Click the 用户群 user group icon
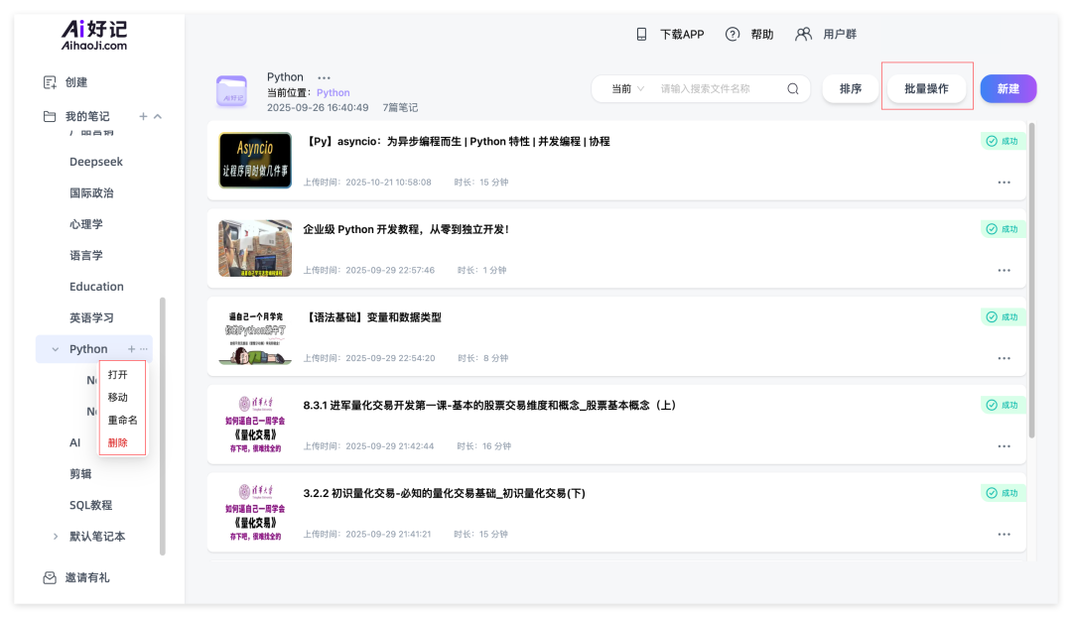Image resolution: width=1072 pixels, height=618 pixels. point(805,33)
